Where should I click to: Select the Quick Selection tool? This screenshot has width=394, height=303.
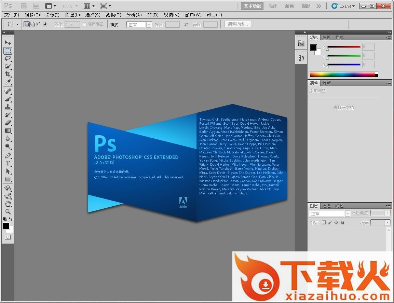pos(8,66)
